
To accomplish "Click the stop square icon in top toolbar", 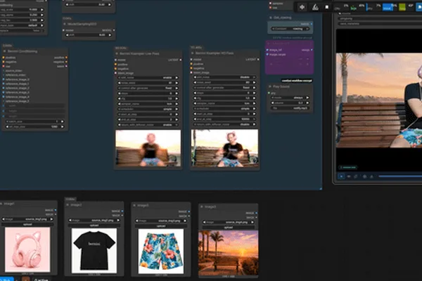I will tap(327, 7).
